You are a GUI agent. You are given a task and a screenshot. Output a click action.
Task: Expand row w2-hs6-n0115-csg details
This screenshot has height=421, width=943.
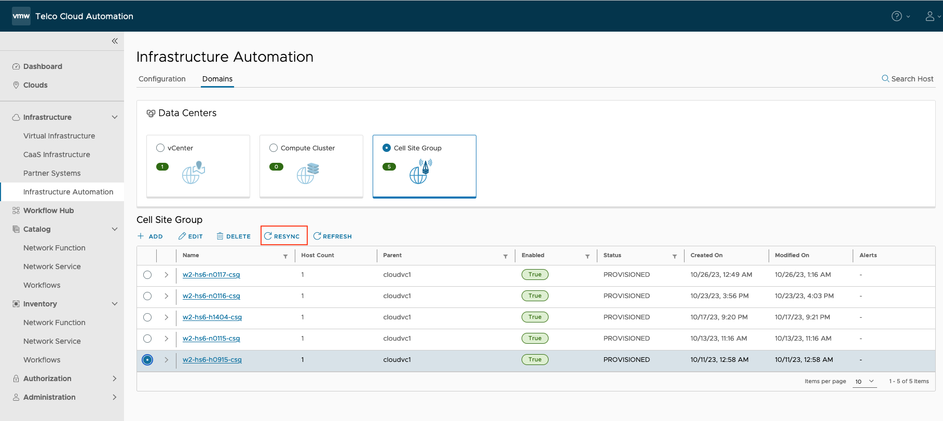[x=167, y=339]
